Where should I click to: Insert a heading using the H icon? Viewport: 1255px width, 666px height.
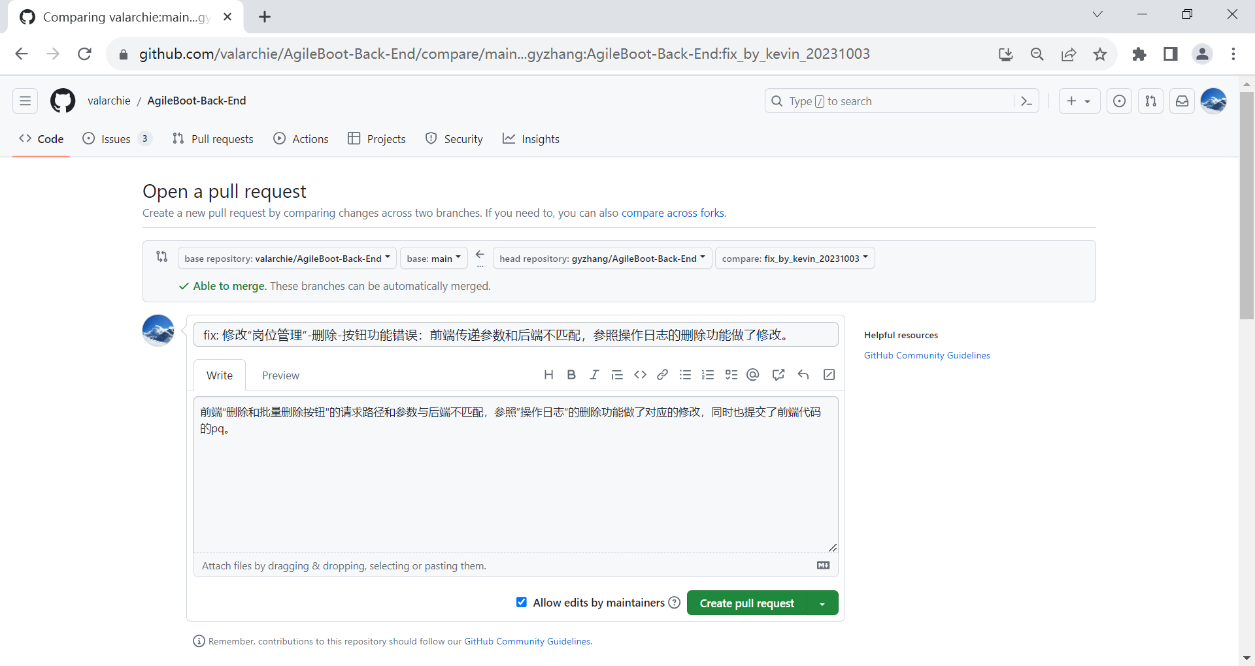pos(548,375)
